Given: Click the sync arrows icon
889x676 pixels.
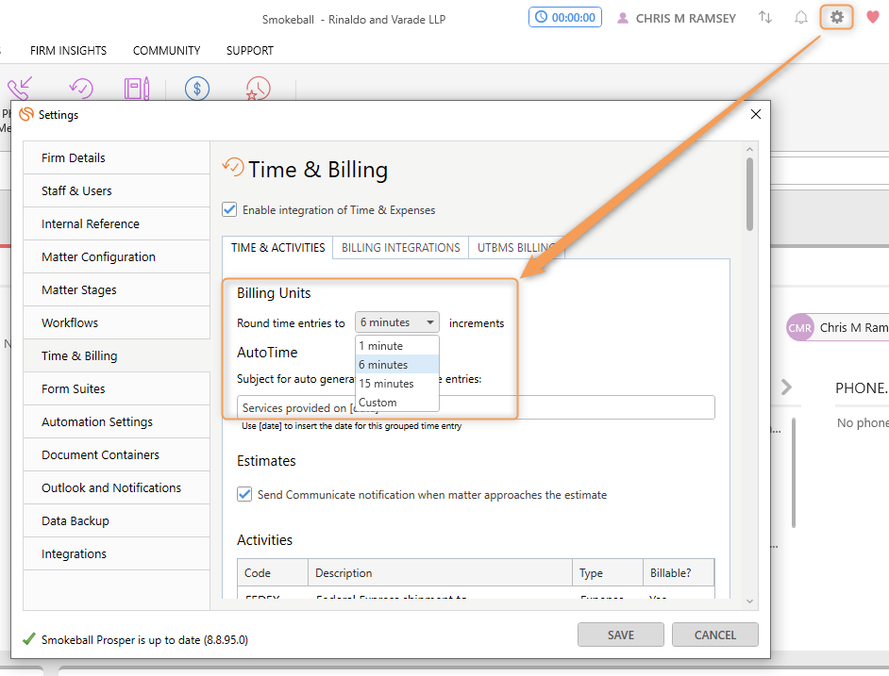Looking at the screenshot, I should click(x=765, y=18).
